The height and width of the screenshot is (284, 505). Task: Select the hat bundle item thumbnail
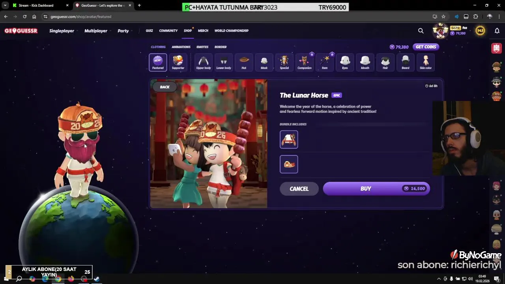(289, 164)
